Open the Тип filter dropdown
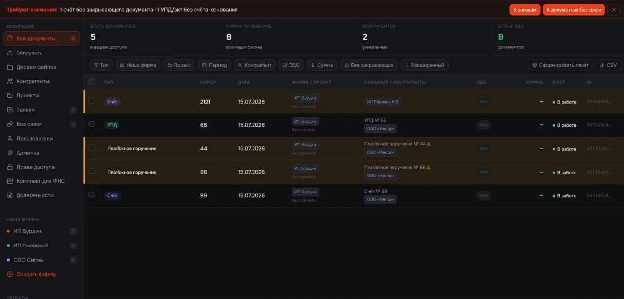Image resolution: width=624 pixels, height=299 pixels. [101, 65]
